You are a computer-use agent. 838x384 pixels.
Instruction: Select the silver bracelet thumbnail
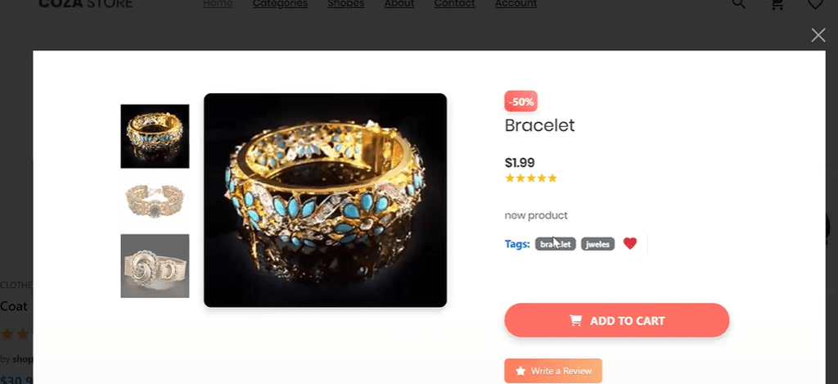[155, 266]
